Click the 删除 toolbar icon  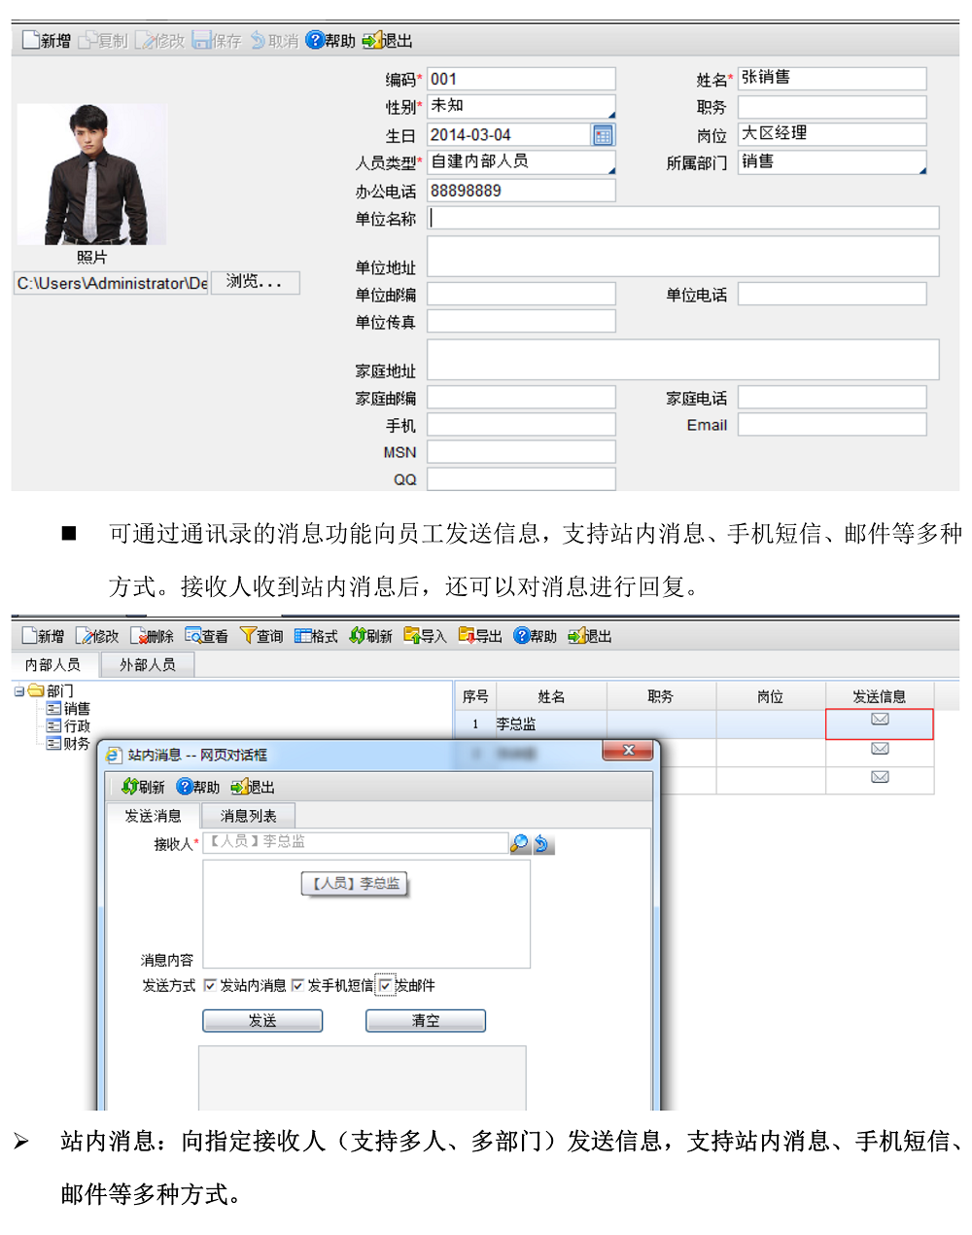tap(139, 636)
